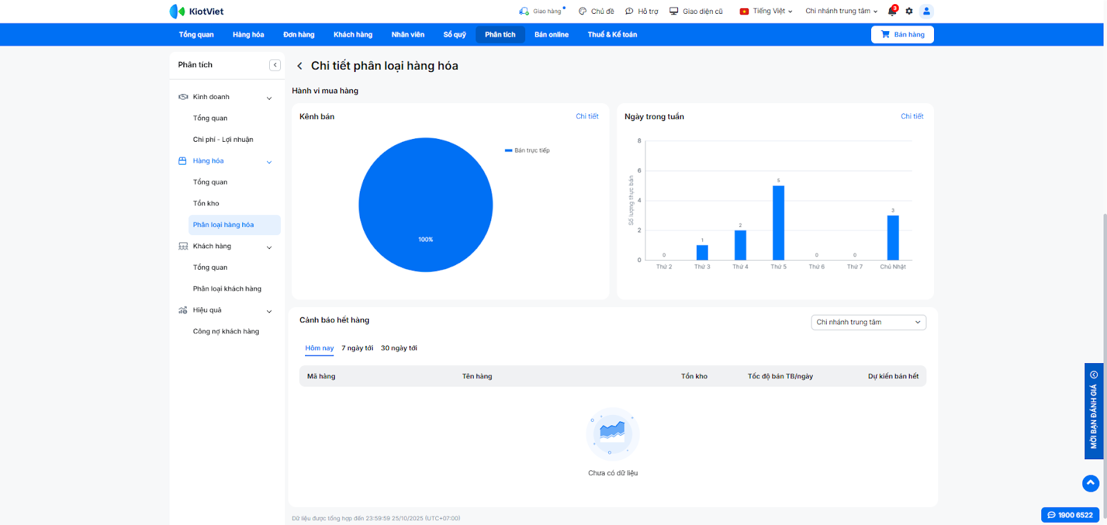Click the 1900 6522 hotline button
This screenshot has height=525, width=1107.
point(1070,515)
